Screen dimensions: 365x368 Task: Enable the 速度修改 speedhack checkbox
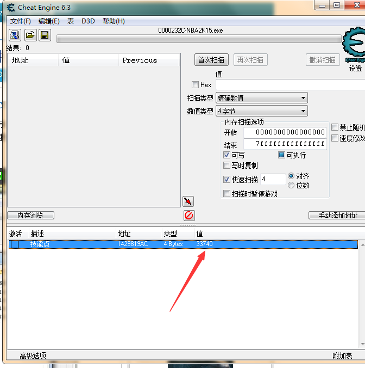(335, 138)
